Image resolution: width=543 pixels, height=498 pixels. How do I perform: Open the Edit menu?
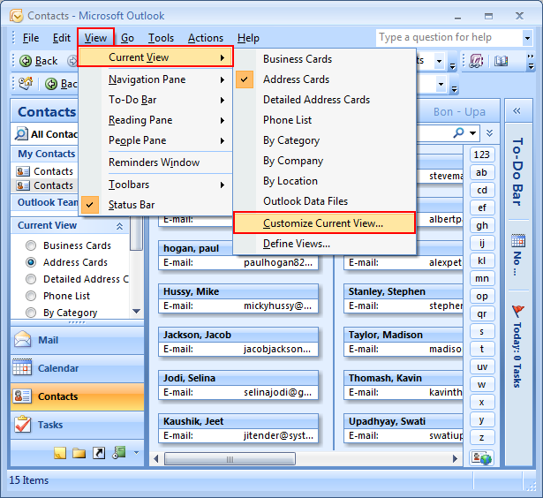point(62,38)
